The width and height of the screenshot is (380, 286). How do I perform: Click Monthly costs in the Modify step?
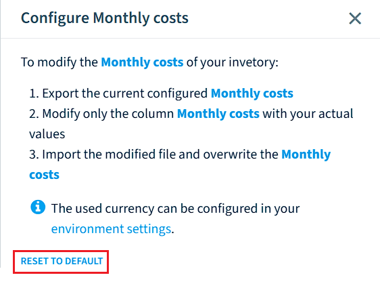point(218,114)
